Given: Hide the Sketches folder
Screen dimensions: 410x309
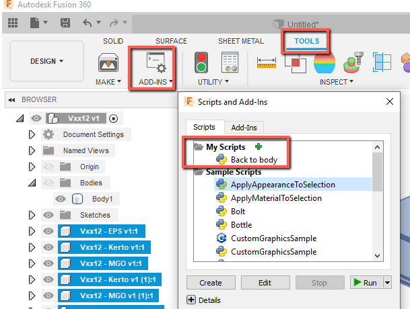Looking at the screenshot, I should point(48,215).
